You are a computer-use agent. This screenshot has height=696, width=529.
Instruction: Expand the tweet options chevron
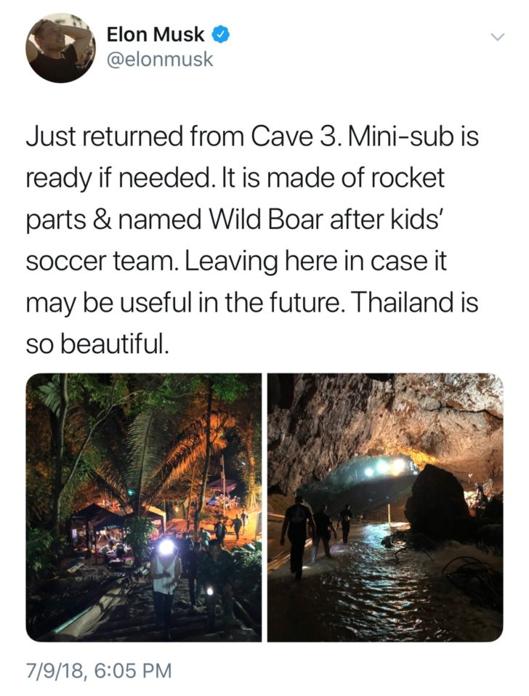tap(498, 37)
